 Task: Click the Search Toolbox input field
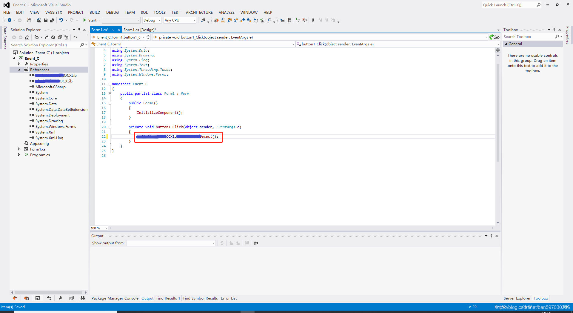tap(528, 37)
